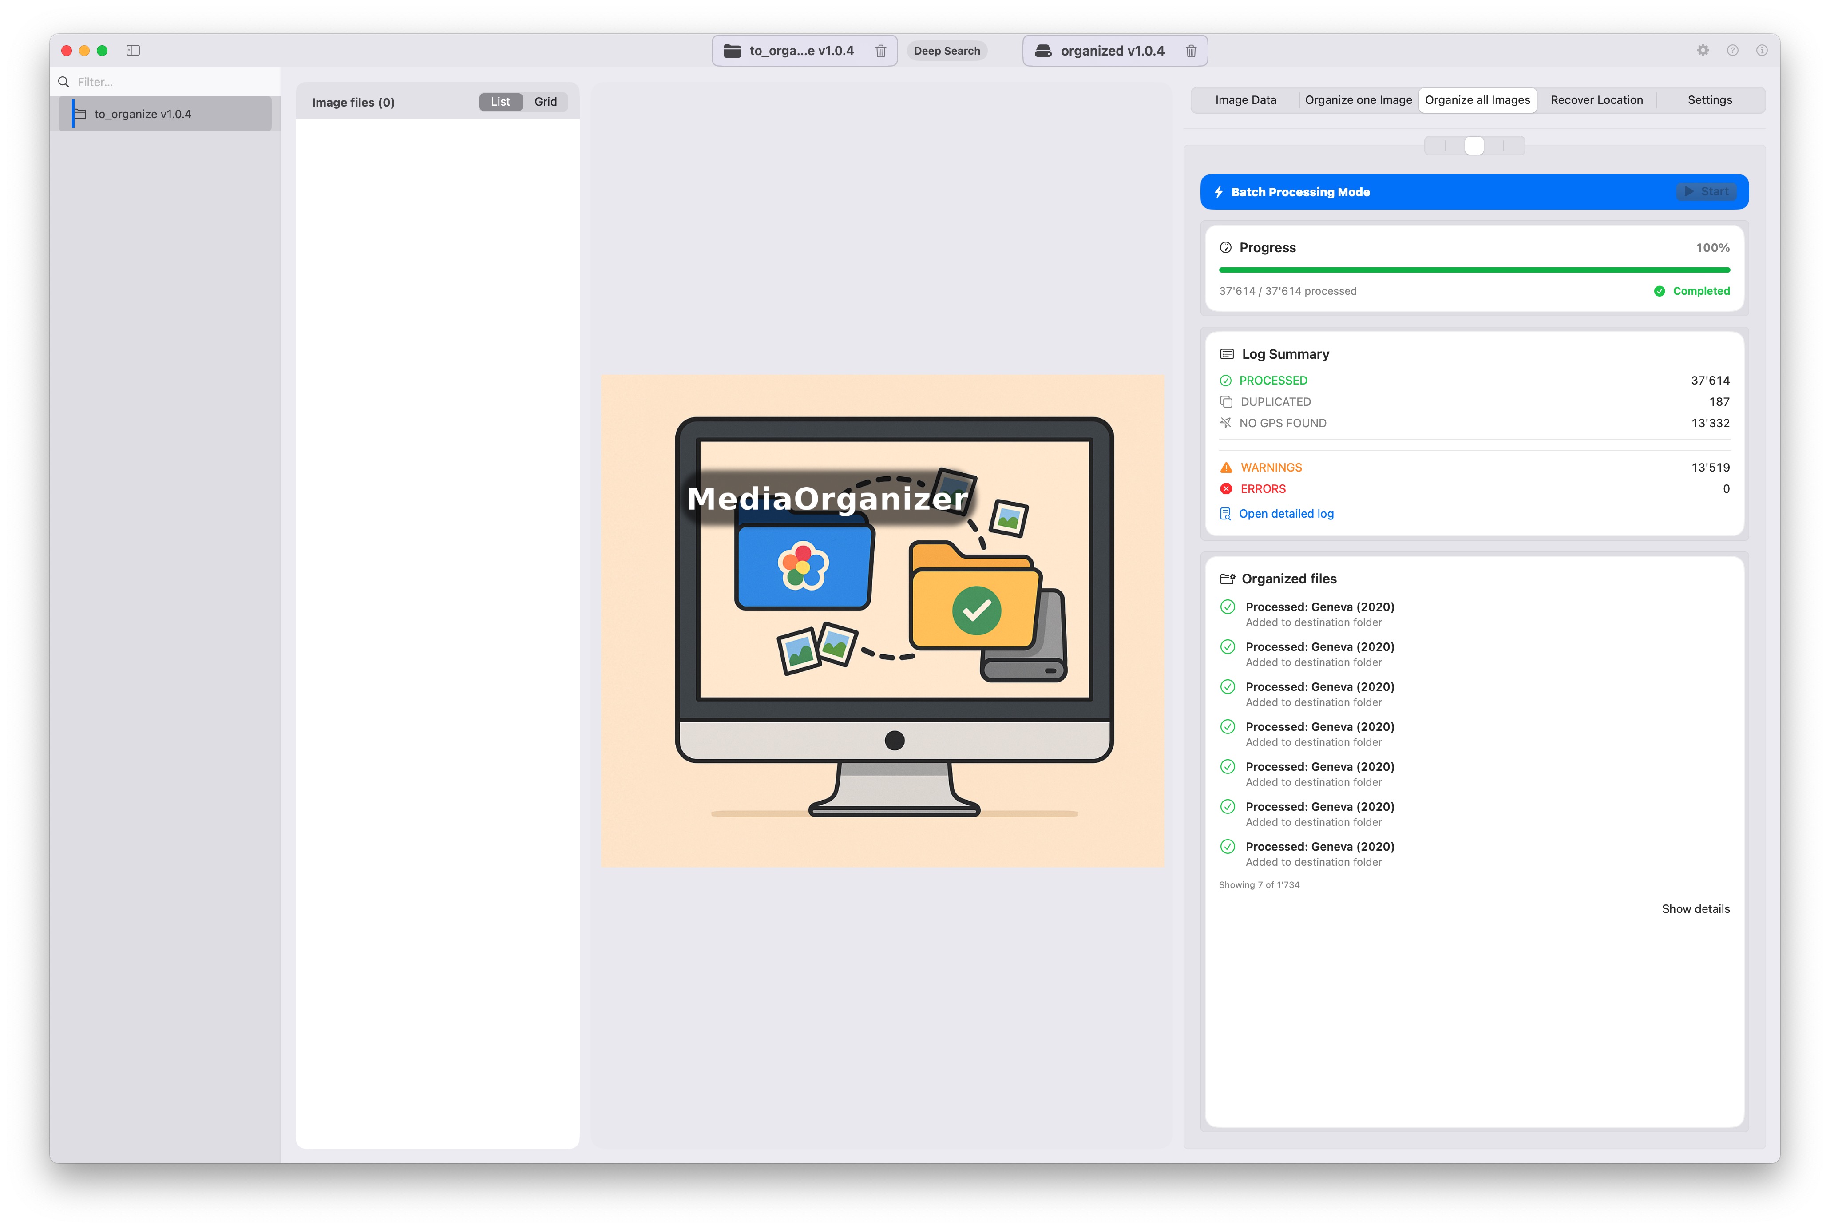Switch to the Recover Location tab
This screenshot has height=1229, width=1830.
[1596, 100]
